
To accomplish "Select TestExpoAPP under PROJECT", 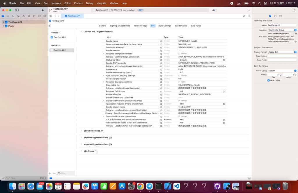I will click(x=60, y=37).
